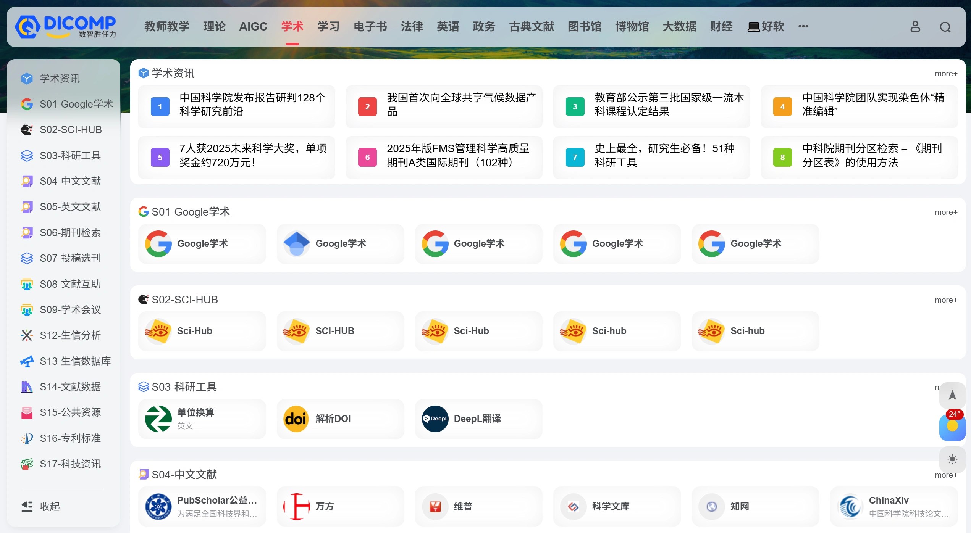Click the DICOMP site logo
971x533 pixels.
click(65, 27)
